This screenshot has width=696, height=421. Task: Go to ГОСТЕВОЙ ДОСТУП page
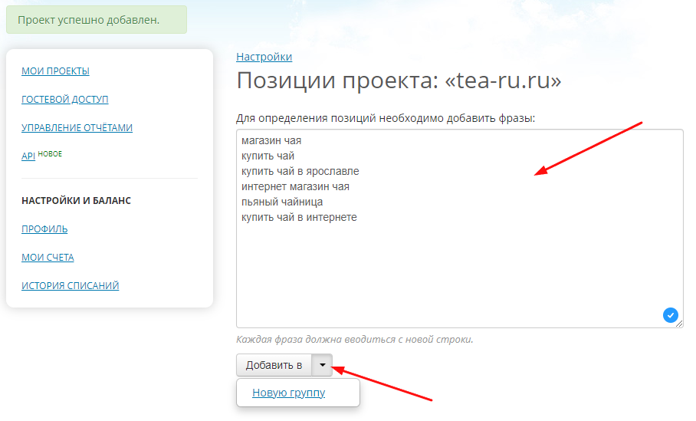click(x=65, y=100)
